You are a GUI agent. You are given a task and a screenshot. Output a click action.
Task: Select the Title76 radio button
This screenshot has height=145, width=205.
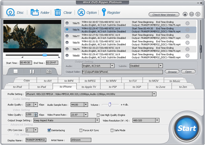67,30
